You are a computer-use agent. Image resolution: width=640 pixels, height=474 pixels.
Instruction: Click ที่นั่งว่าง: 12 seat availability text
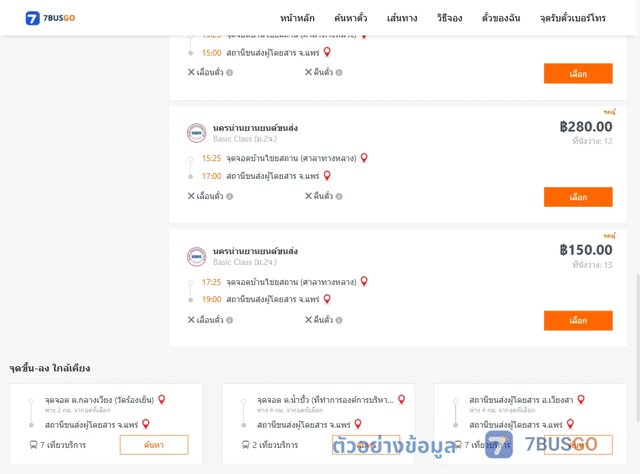point(592,141)
